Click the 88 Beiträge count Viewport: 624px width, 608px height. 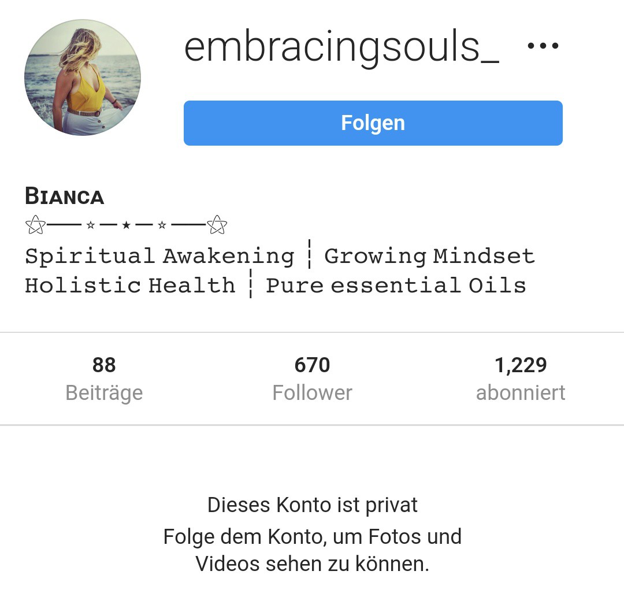click(104, 379)
